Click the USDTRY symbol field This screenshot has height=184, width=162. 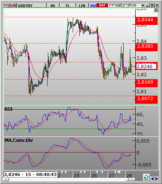pyautogui.click(x=31, y=5)
